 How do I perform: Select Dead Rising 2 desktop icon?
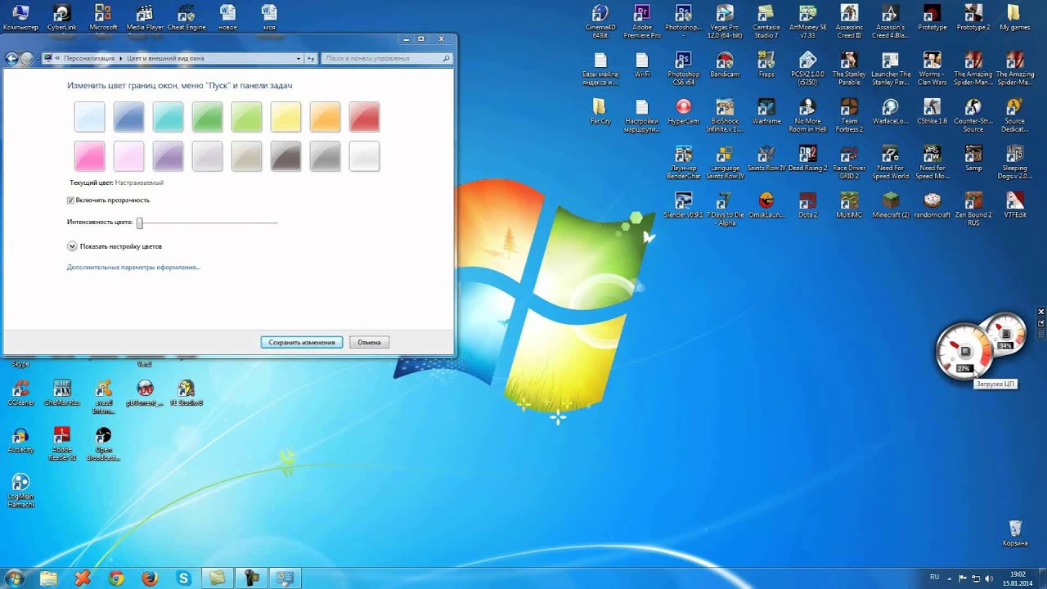point(807,158)
